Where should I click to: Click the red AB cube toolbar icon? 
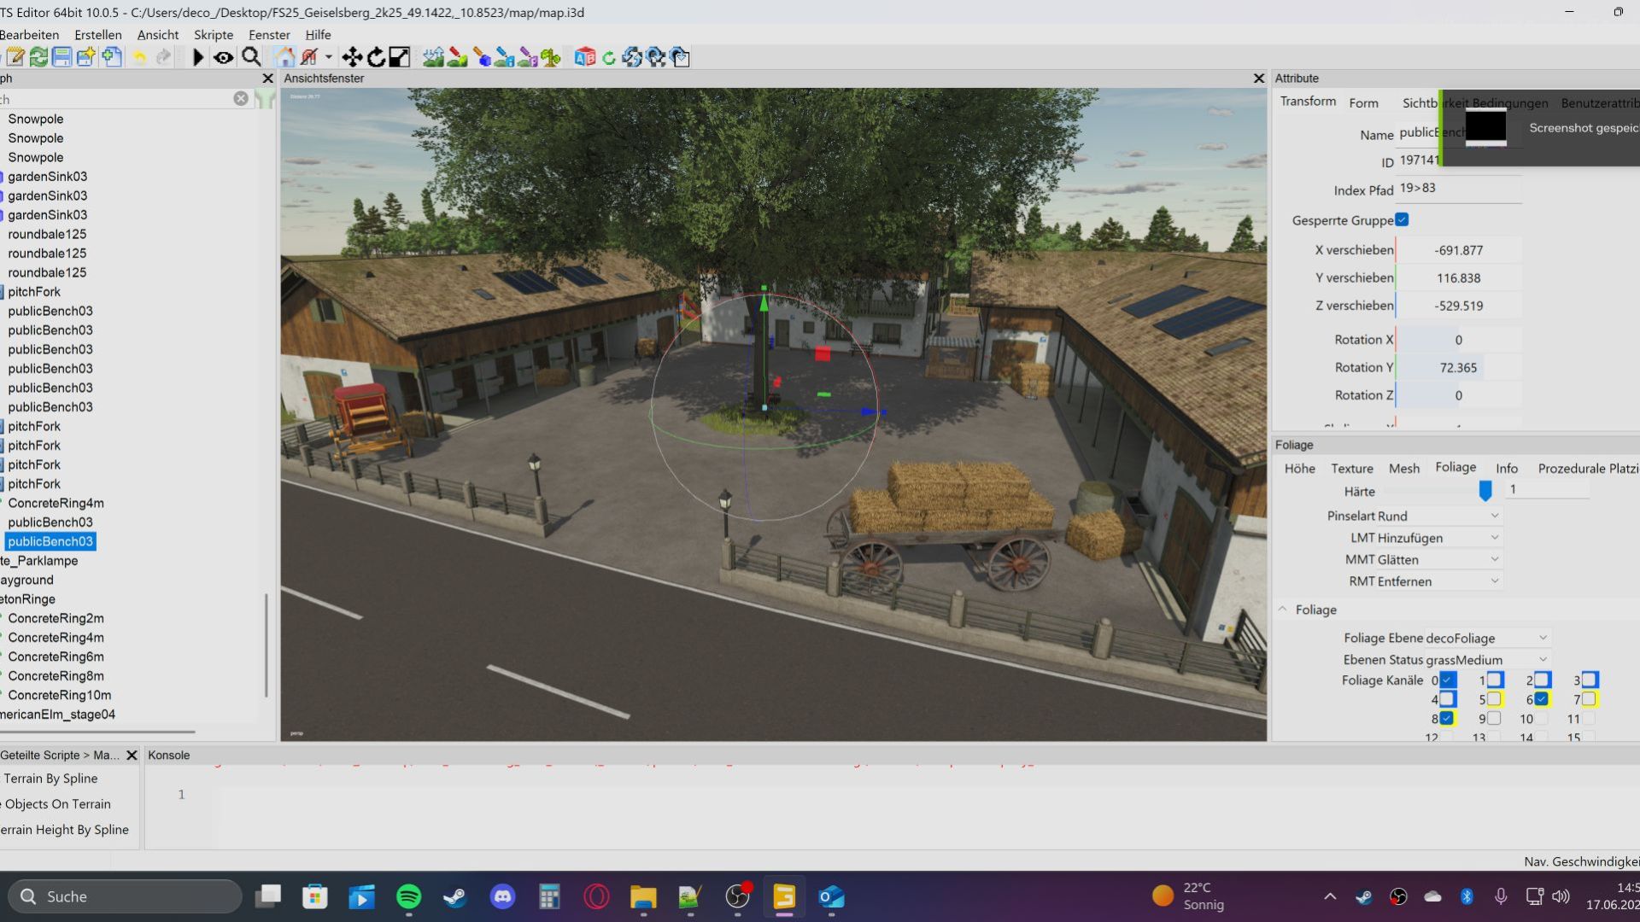click(x=584, y=57)
